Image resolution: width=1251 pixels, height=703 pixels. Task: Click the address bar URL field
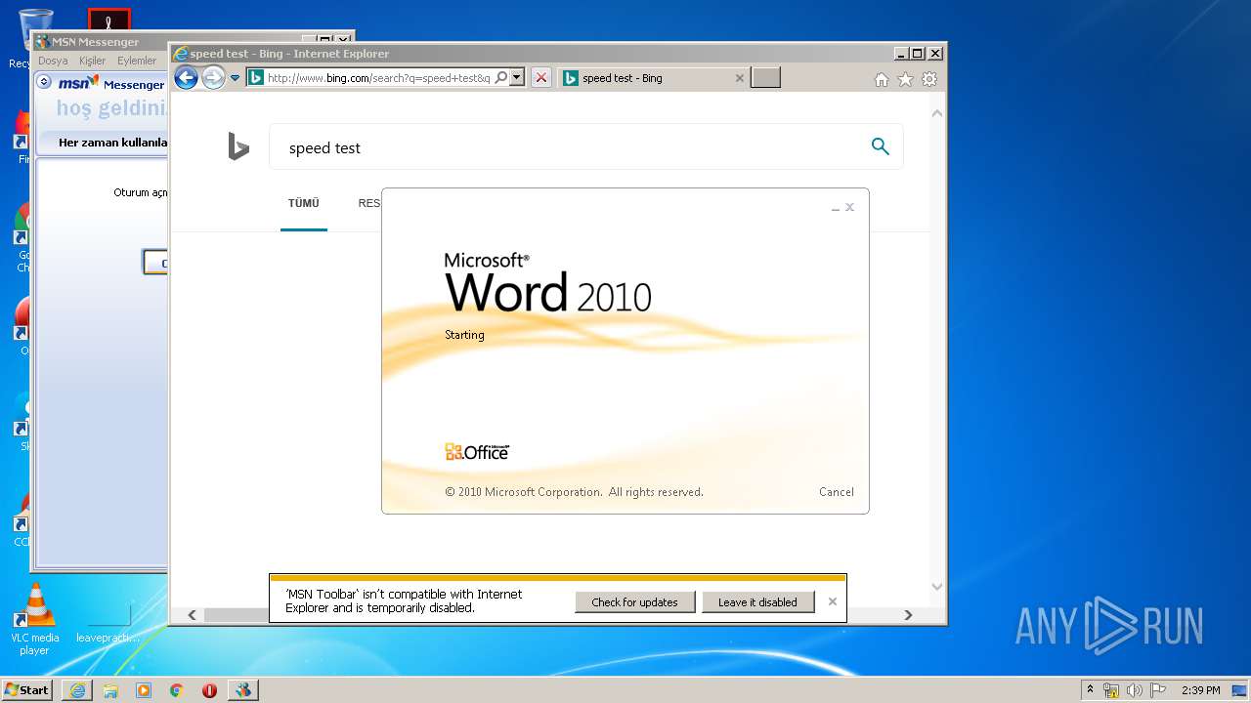click(378, 78)
